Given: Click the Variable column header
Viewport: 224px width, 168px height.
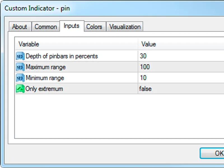Looking at the screenshot, I should pyautogui.click(x=76, y=44).
